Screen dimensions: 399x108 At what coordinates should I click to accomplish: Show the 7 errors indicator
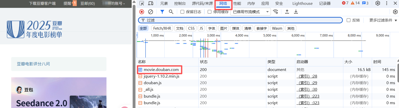(x=345, y=3)
